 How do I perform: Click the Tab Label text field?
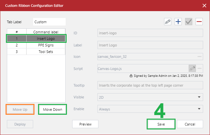[49, 22]
